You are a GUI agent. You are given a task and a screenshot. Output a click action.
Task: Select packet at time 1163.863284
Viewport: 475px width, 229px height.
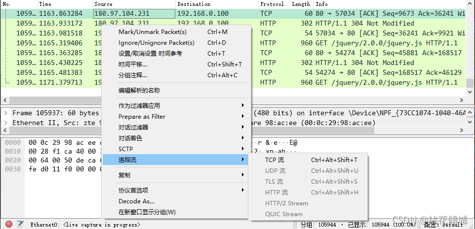pyautogui.click(x=233, y=13)
